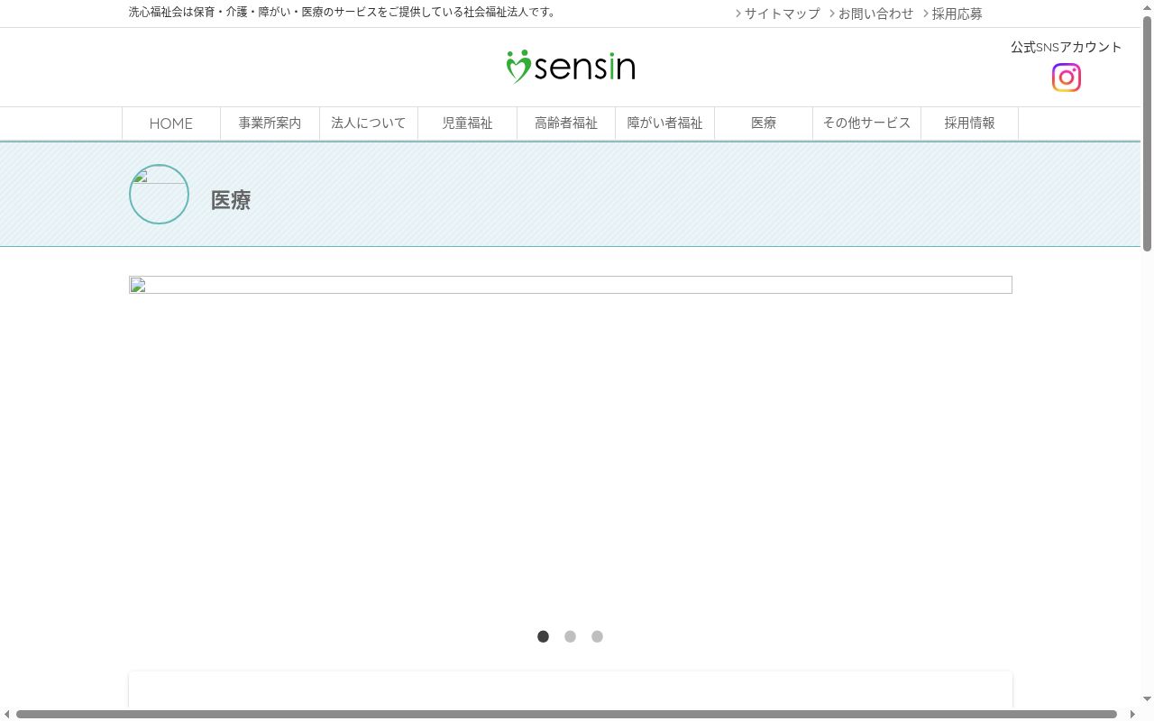Viewport: 1154px width, 721px height.
Task: Select the first carousel slide dot
Action: (543, 636)
